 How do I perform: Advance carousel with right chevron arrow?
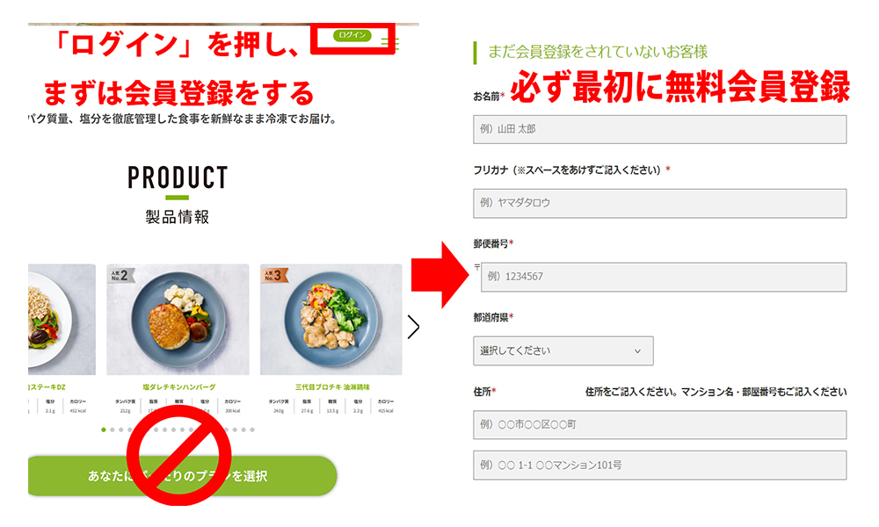(413, 327)
